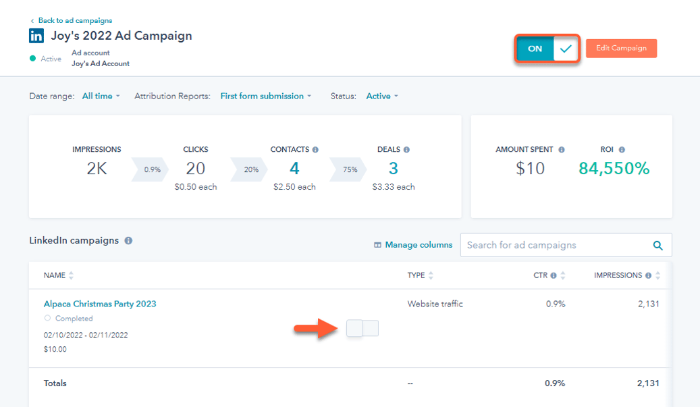The width and height of the screenshot is (700, 407).
Task: Toggle the Alpaca Christmas Party switch
Action: [x=362, y=329]
